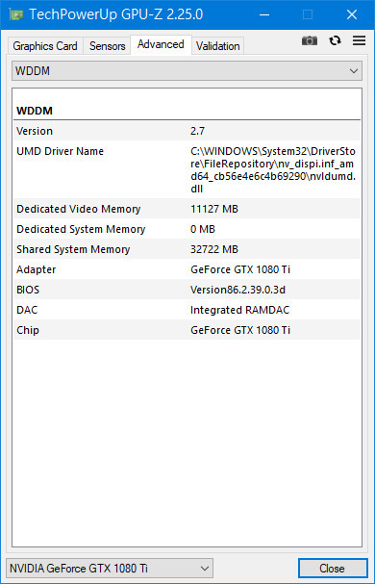The width and height of the screenshot is (375, 584).
Task: Open the hamburger menu icon
Action: 359,40
